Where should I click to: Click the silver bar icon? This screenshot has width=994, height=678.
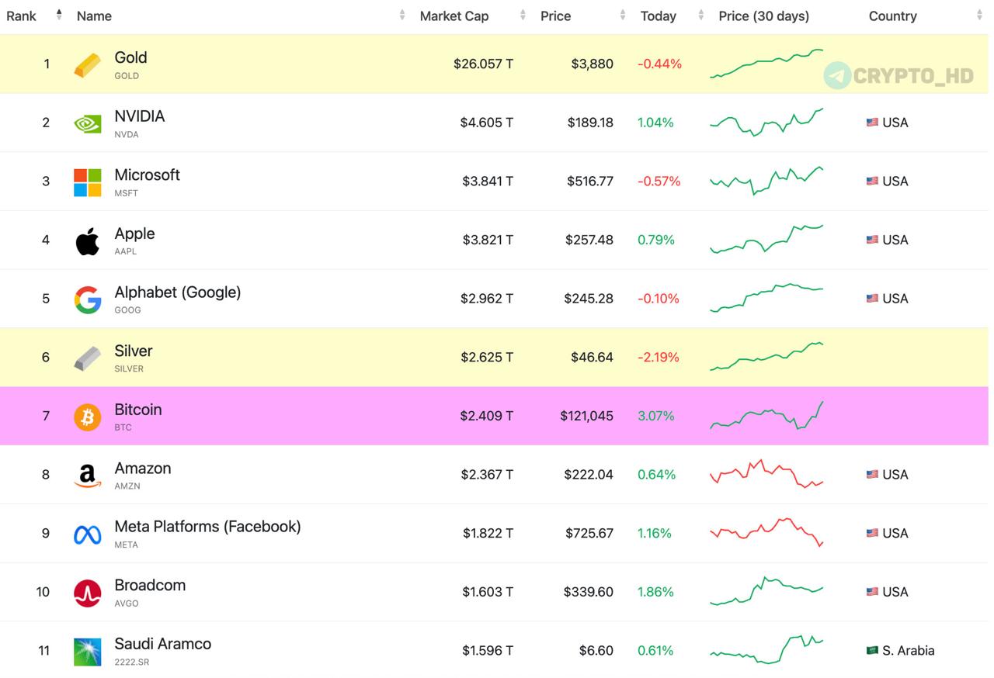pyautogui.click(x=87, y=358)
